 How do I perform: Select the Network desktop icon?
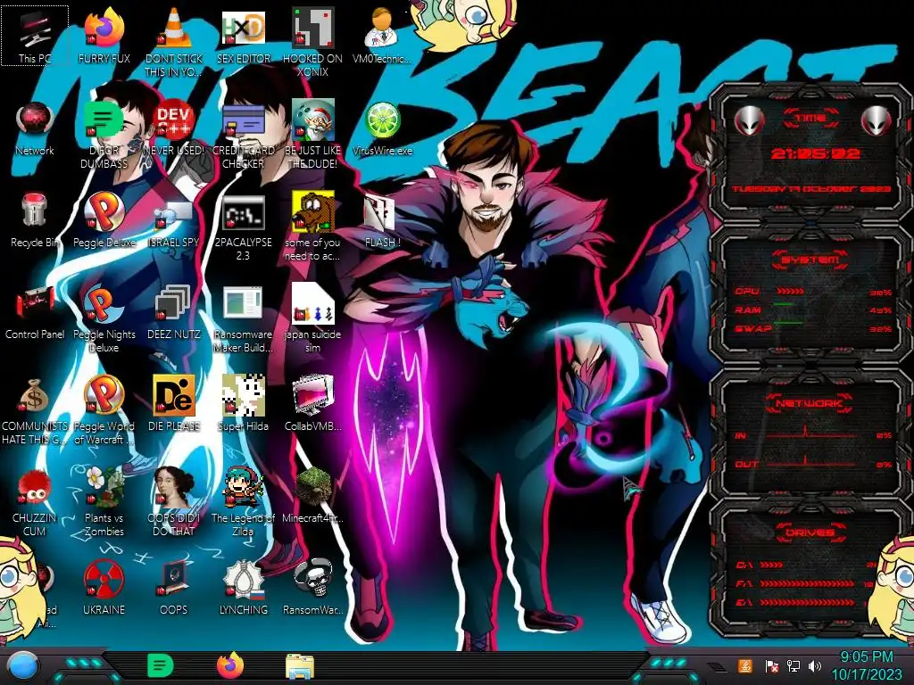(x=35, y=128)
